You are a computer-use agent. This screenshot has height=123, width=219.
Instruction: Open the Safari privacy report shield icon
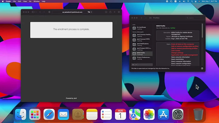(50, 12)
